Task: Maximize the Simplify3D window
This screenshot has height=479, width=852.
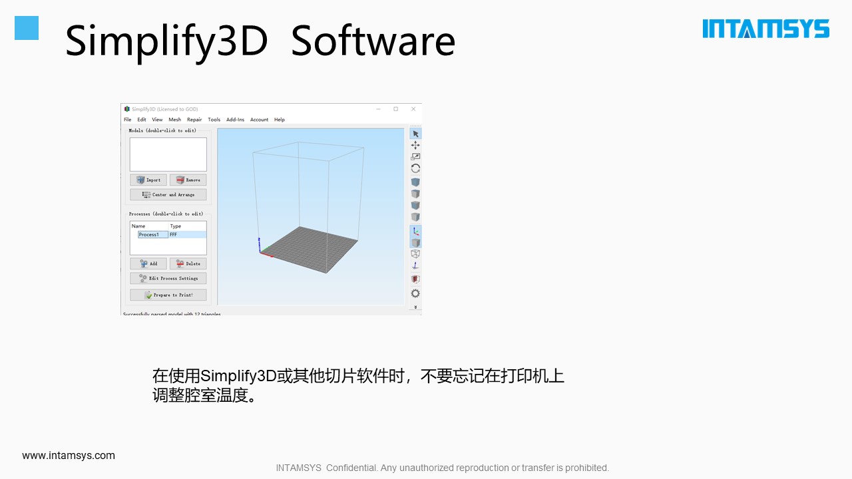Action: (395, 109)
